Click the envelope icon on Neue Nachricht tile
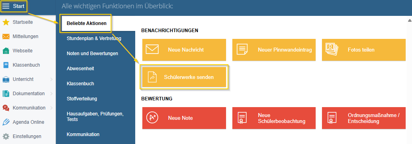The image size is (412, 144). tap(152, 50)
